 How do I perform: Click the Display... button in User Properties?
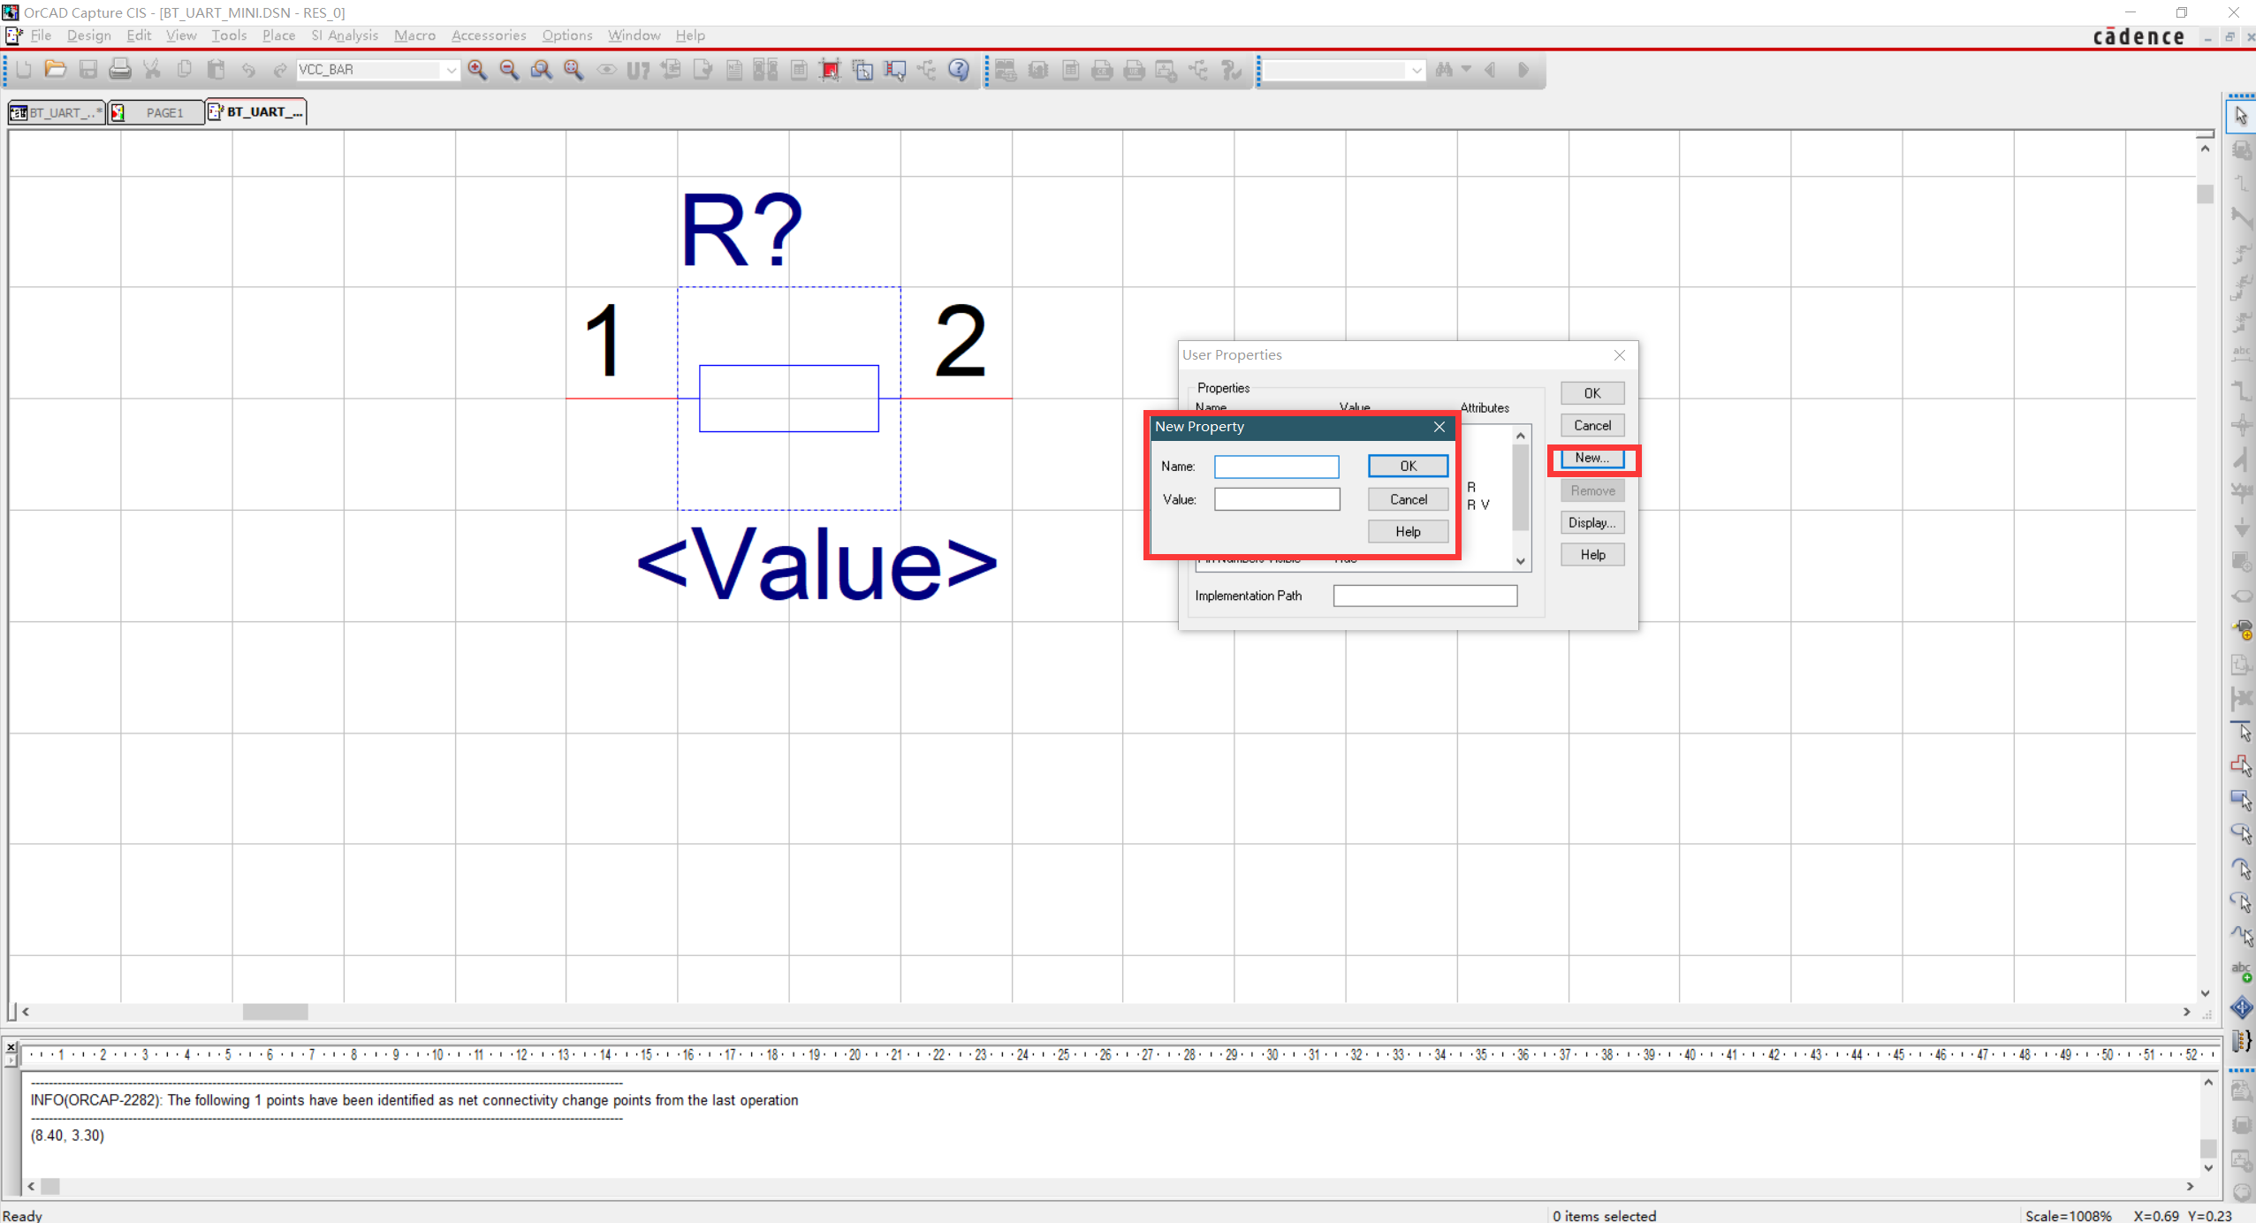pos(1591,522)
